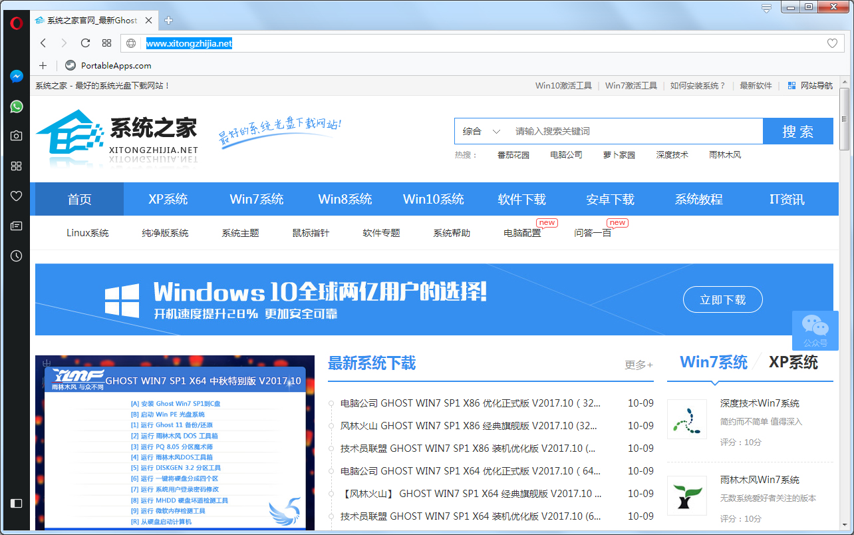Open the 电脑配置 sub-navigation link
This screenshot has width=854, height=535.
(x=522, y=233)
